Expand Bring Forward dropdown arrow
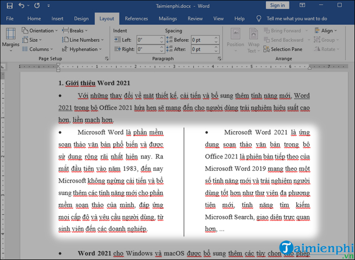Screen dimensions: 355x260 click(x=307, y=30)
